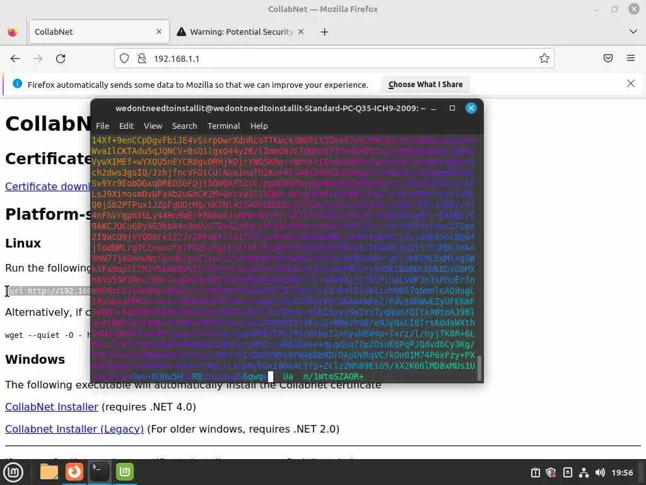The image size is (646, 485).
Task: Open the terminal Help menu
Action: coord(259,126)
